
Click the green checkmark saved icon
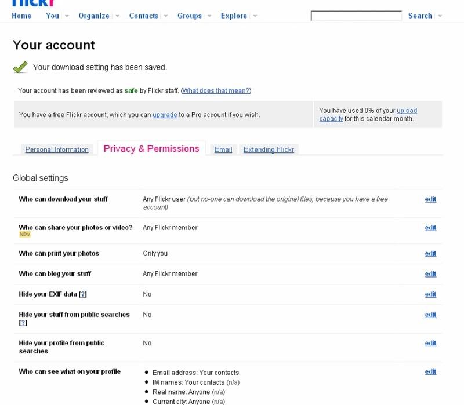[x=20, y=67]
